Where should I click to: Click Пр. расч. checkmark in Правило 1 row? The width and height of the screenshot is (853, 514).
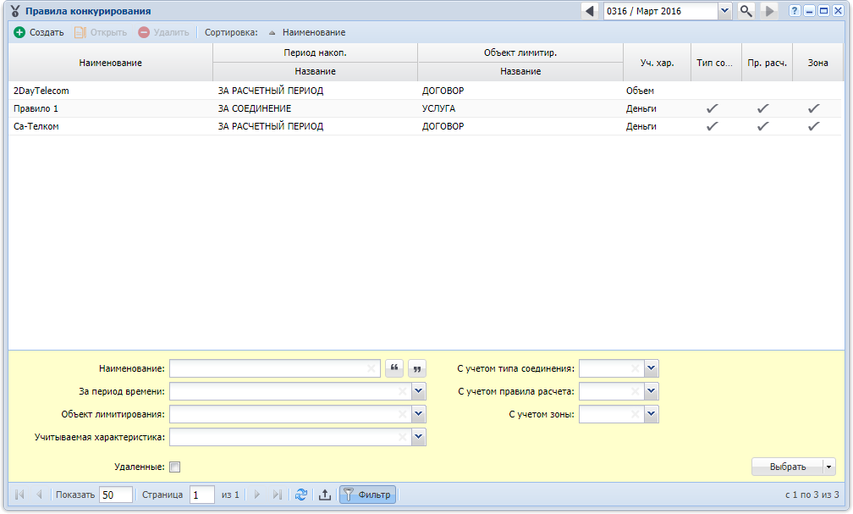click(763, 108)
